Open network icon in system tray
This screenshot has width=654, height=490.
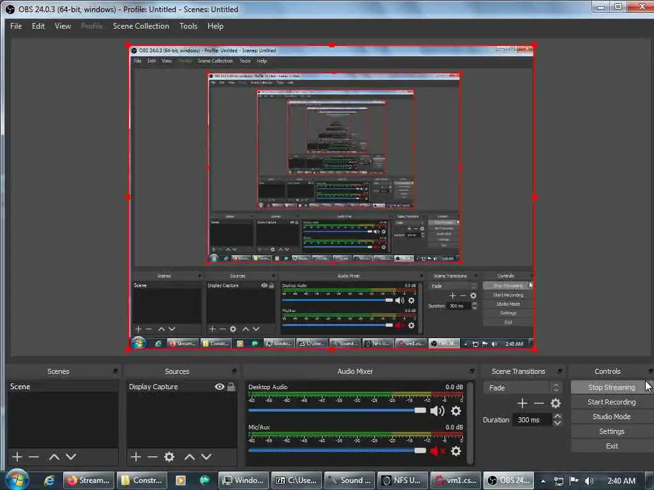tap(558, 481)
